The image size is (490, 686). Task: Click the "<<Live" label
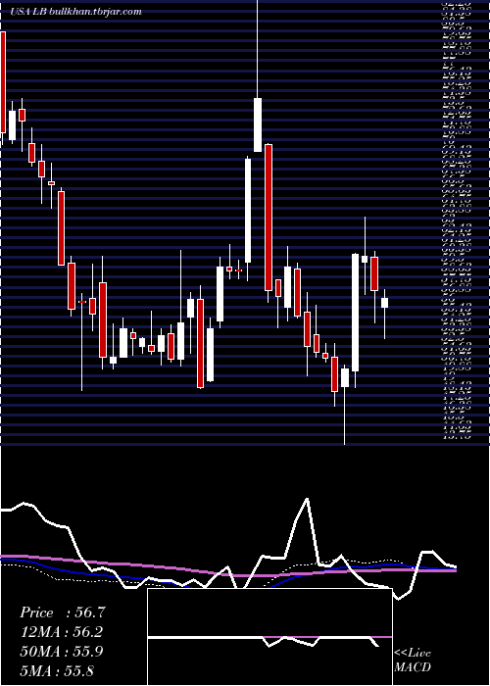click(x=413, y=654)
